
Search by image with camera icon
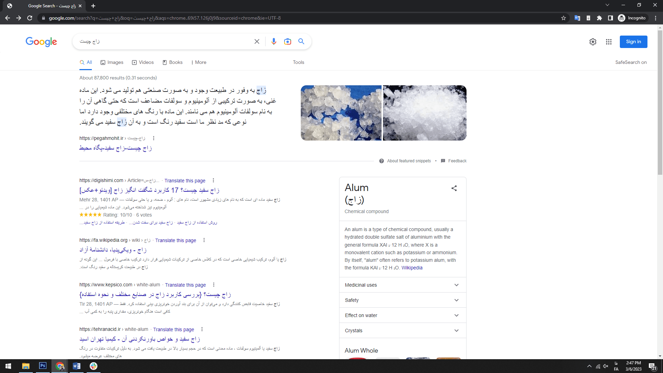point(288,41)
